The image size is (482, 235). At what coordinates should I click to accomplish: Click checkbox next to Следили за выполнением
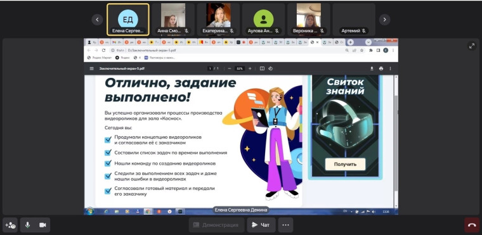click(108, 176)
